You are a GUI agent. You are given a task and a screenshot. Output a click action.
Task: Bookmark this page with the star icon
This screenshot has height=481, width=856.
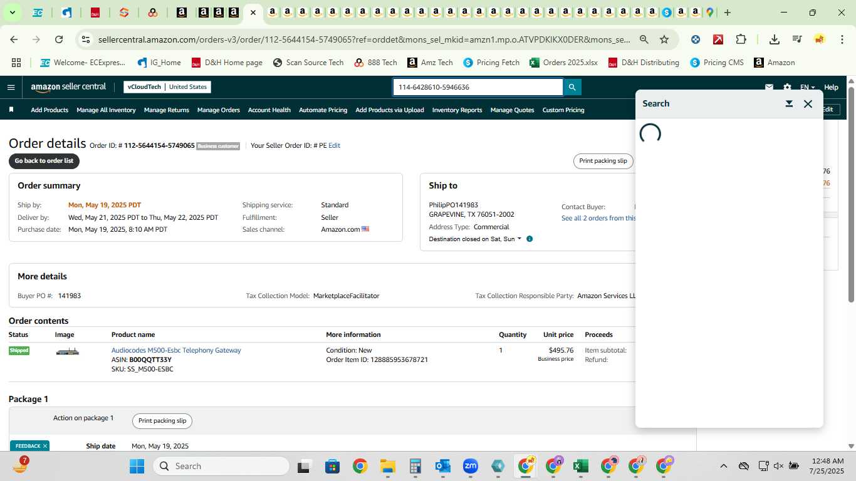(x=664, y=39)
